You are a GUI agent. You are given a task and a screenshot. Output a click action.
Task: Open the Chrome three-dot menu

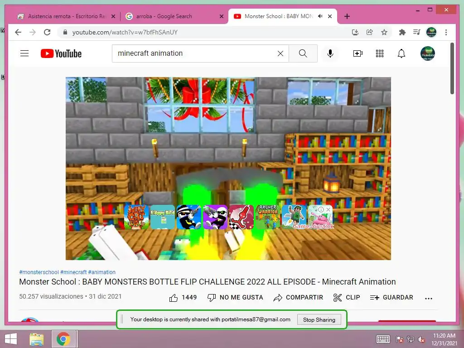[446, 32]
